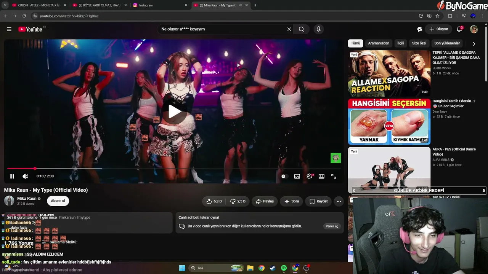Image resolution: width=488 pixels, height=274 pixels.
Task: Switch to the BÖYLE PARTİ OLMAZ tab
Action: pos(100,5)
